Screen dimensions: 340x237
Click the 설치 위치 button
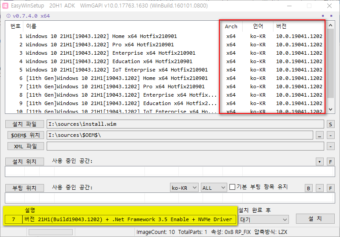click(25, 162)
